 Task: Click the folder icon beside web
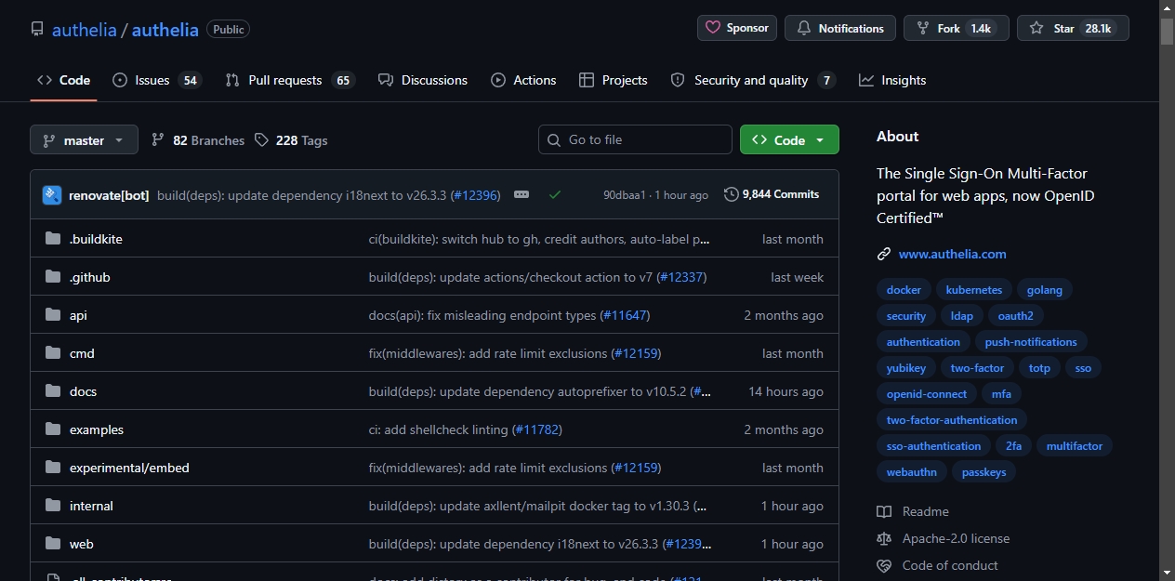coord(53,544)
